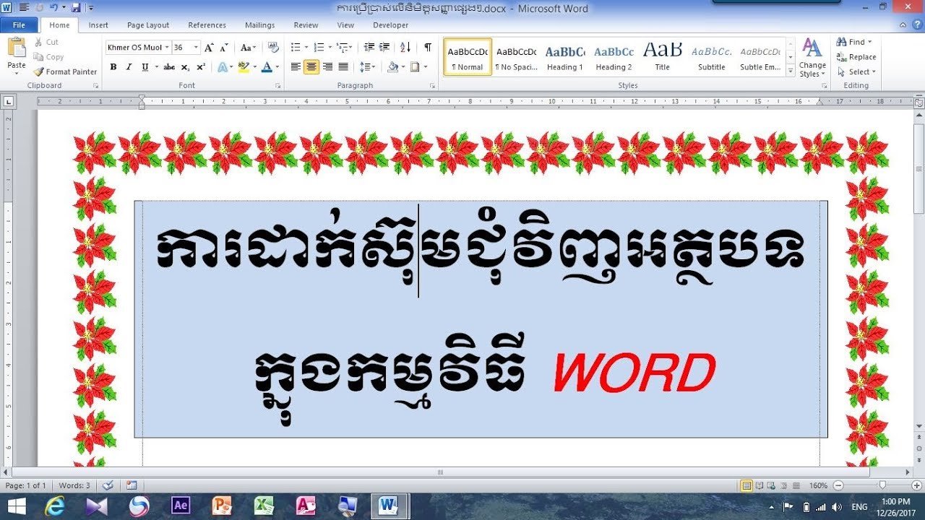Apply superscript formatting
Viewport: 925px width, 520px height.
tap(200, 66)
